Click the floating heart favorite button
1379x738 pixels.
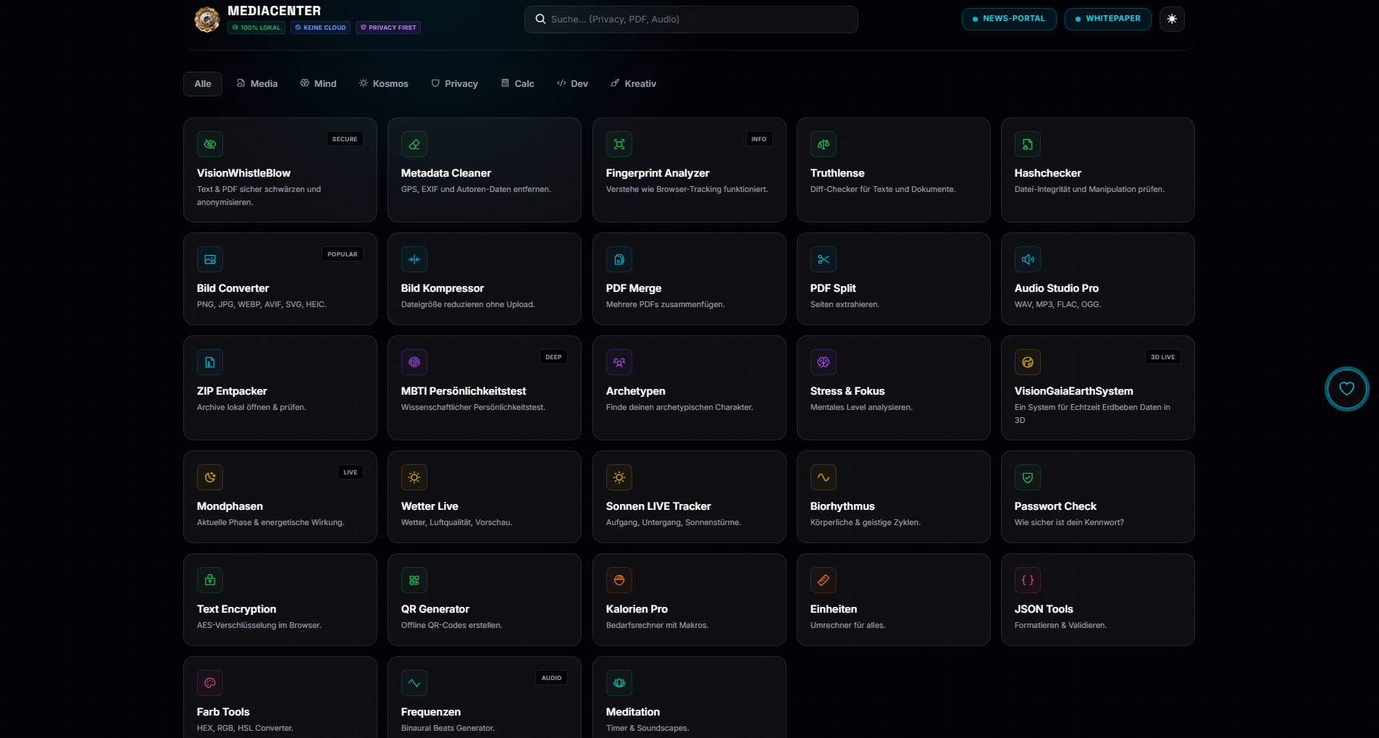[1346, 389]
